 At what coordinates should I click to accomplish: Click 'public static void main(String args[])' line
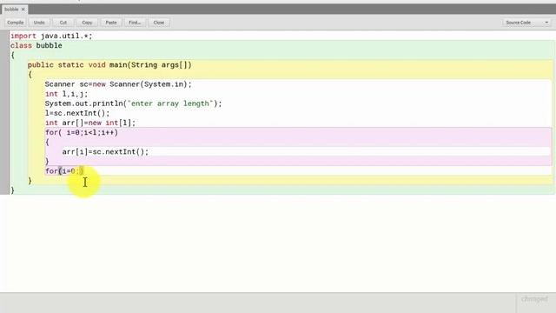point(109,65)
